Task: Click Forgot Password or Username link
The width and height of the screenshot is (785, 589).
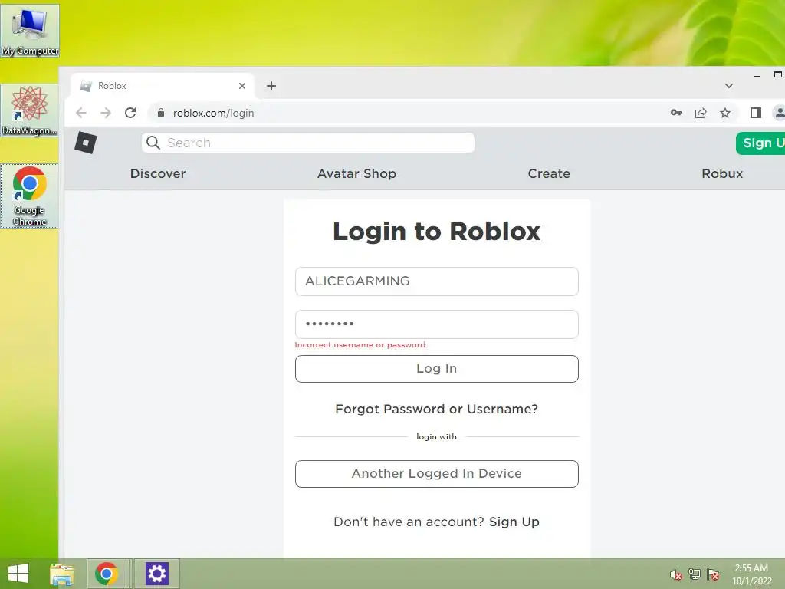Action: [x=436, y=410]
